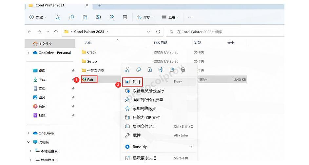The image size is (309, 165).
Task: Open the three-dot more options menu
Action: click(x=190, y=17)
